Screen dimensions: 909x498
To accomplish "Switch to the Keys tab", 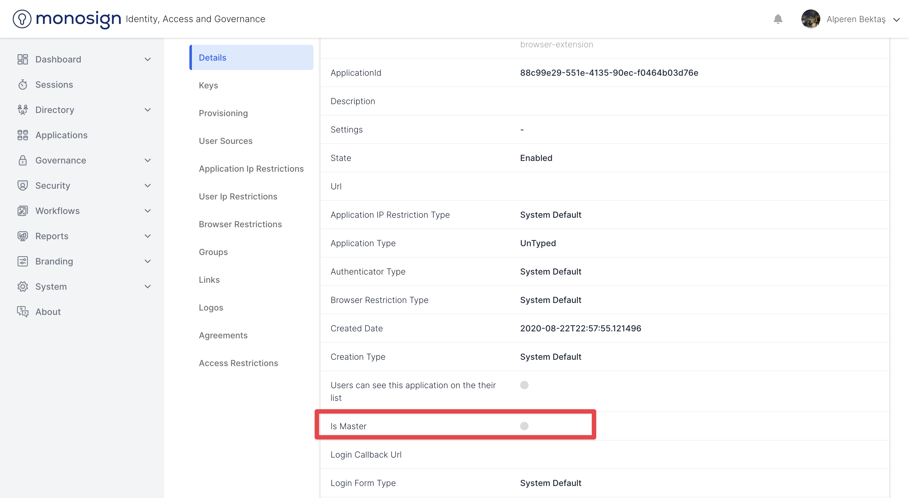I will pos(208,86).
